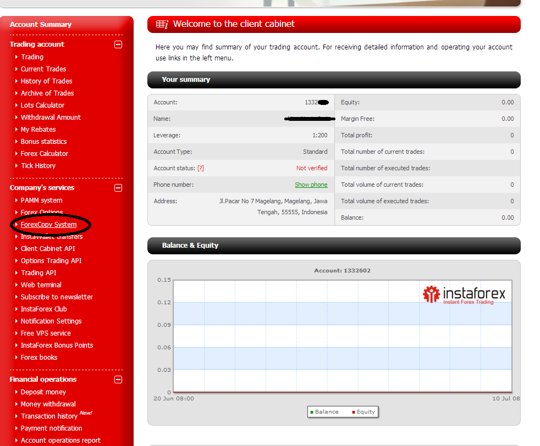This screenshot has height=446, width=540.
Task: Click the Balance & Equity section header
Action: click(x=334, y=246)
